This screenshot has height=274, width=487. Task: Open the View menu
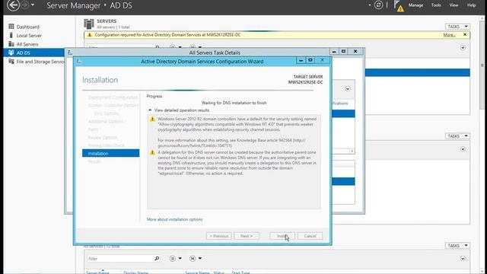[x=454, y=5]
